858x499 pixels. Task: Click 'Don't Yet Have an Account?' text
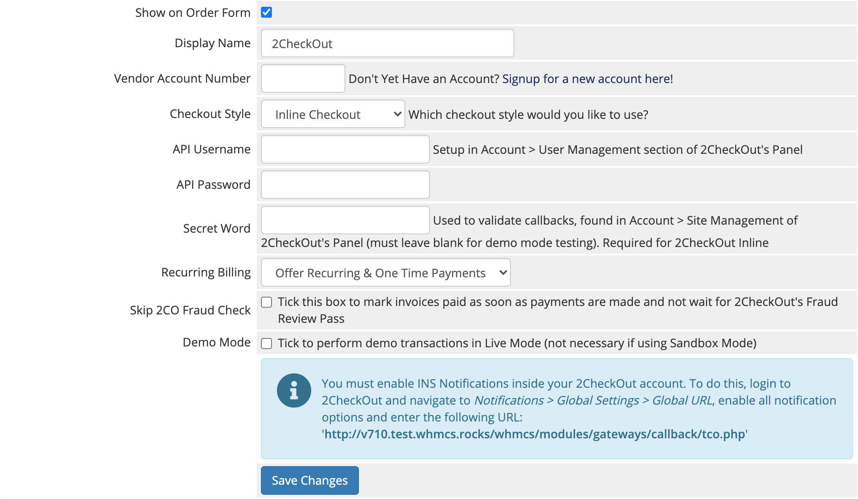tap(424, 79)
